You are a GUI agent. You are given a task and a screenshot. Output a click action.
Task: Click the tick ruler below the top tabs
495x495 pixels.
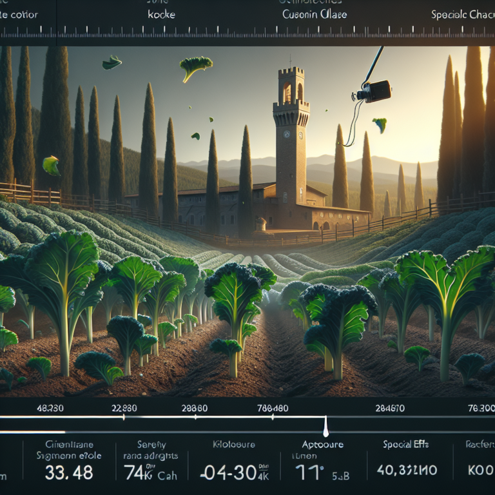(247, 33)
